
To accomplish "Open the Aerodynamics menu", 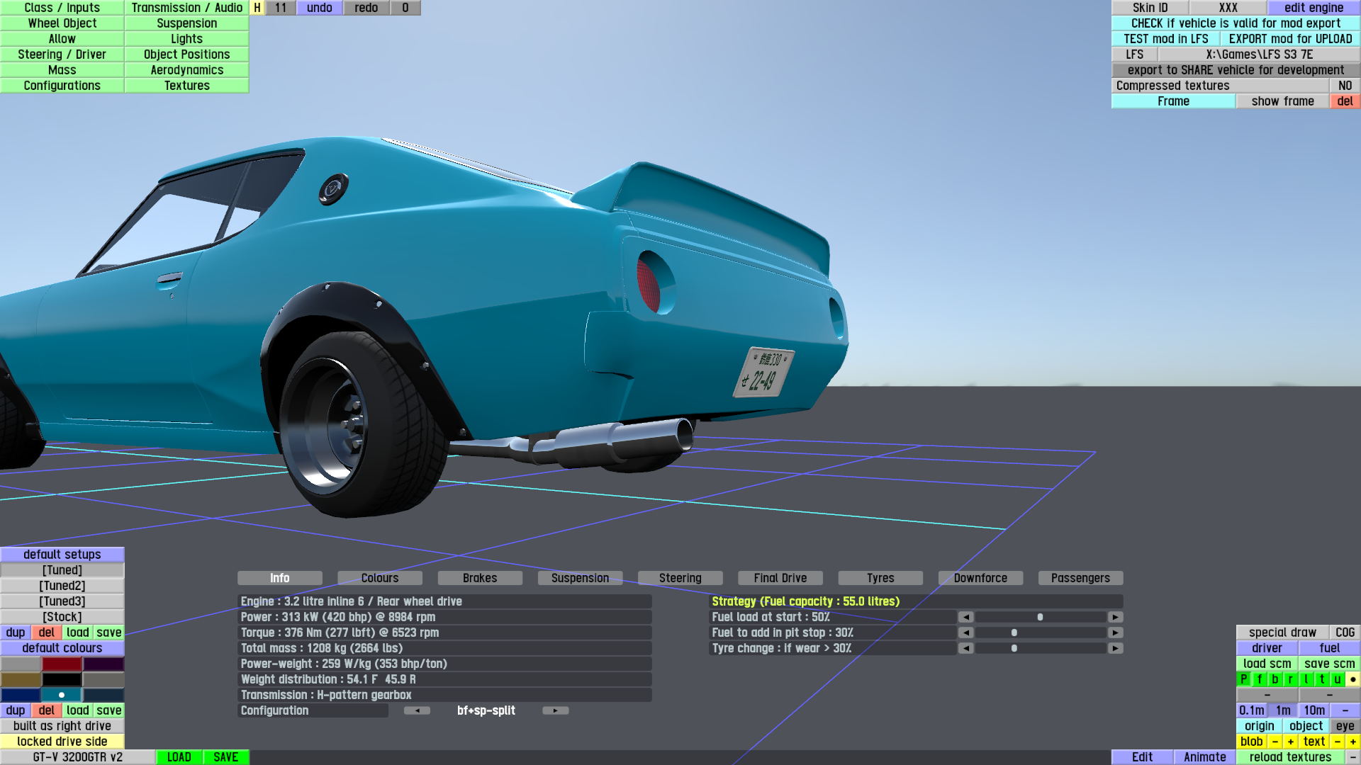I will pos(186,70).
